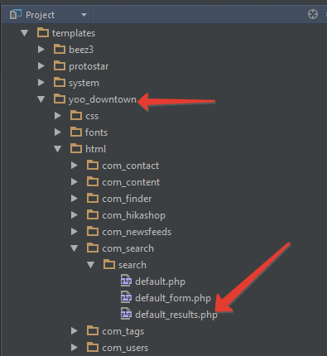Click the scroll-from-source crosshair icon
The width and height of the screenshot is (327, 356).
pyautogui.click(x=313, y=14)
